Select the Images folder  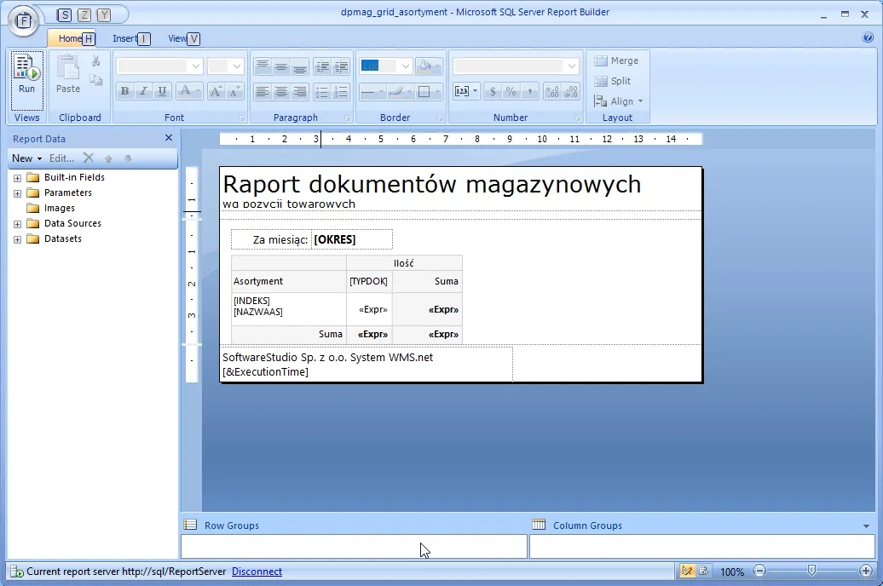point(59,208)
